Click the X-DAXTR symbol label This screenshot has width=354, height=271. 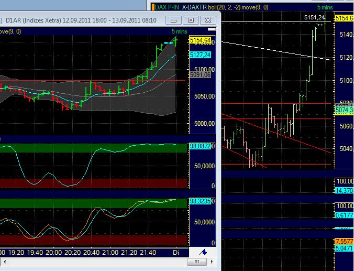coord(194,7)
